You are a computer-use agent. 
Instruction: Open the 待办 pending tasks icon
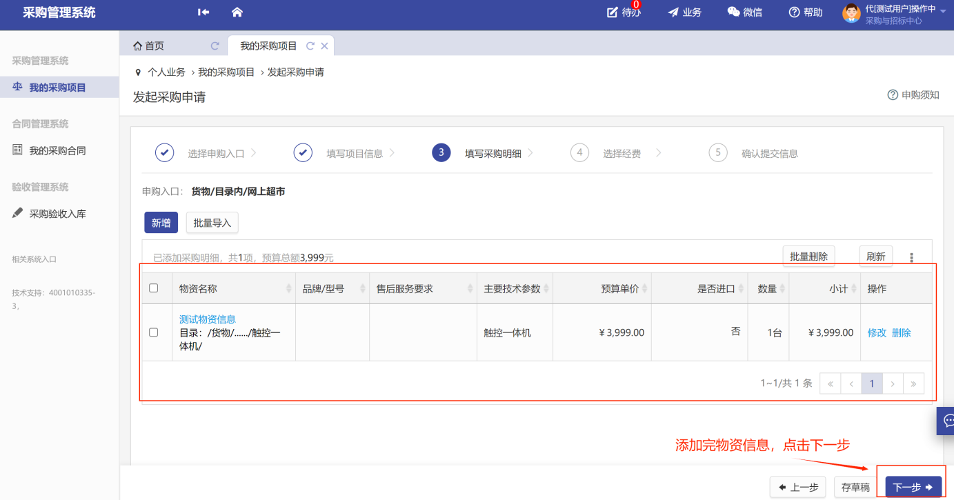tap(613, 12)
